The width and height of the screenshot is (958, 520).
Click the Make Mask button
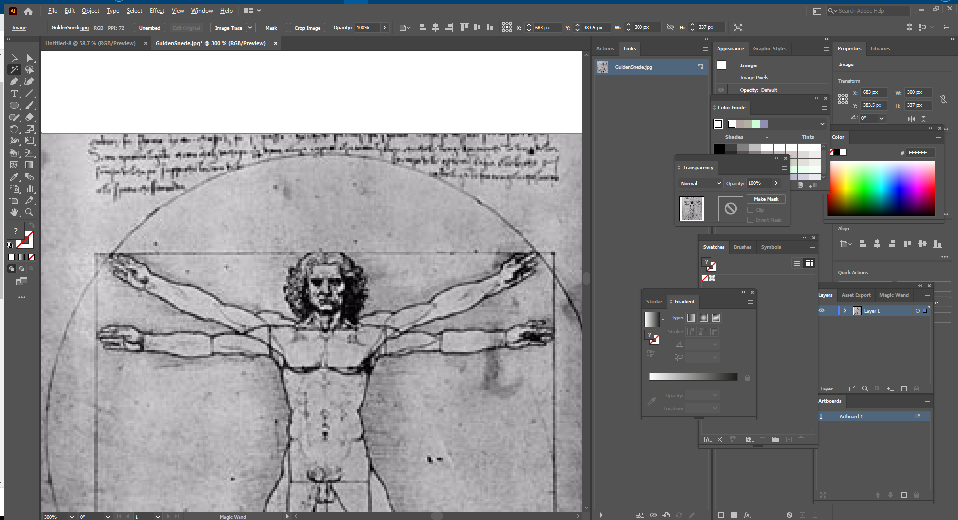pyautogui.click(x=766, y=199)
